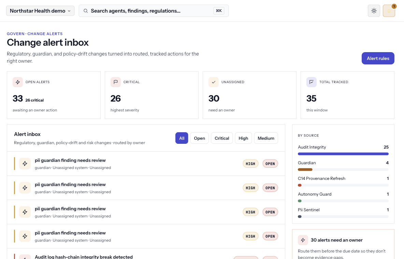Click the Guardian source bar
The image size is (404, 259).
coord(343,170)
